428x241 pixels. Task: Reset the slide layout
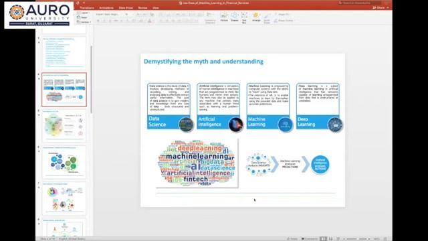pyautogui.click(x=82, y=17)
